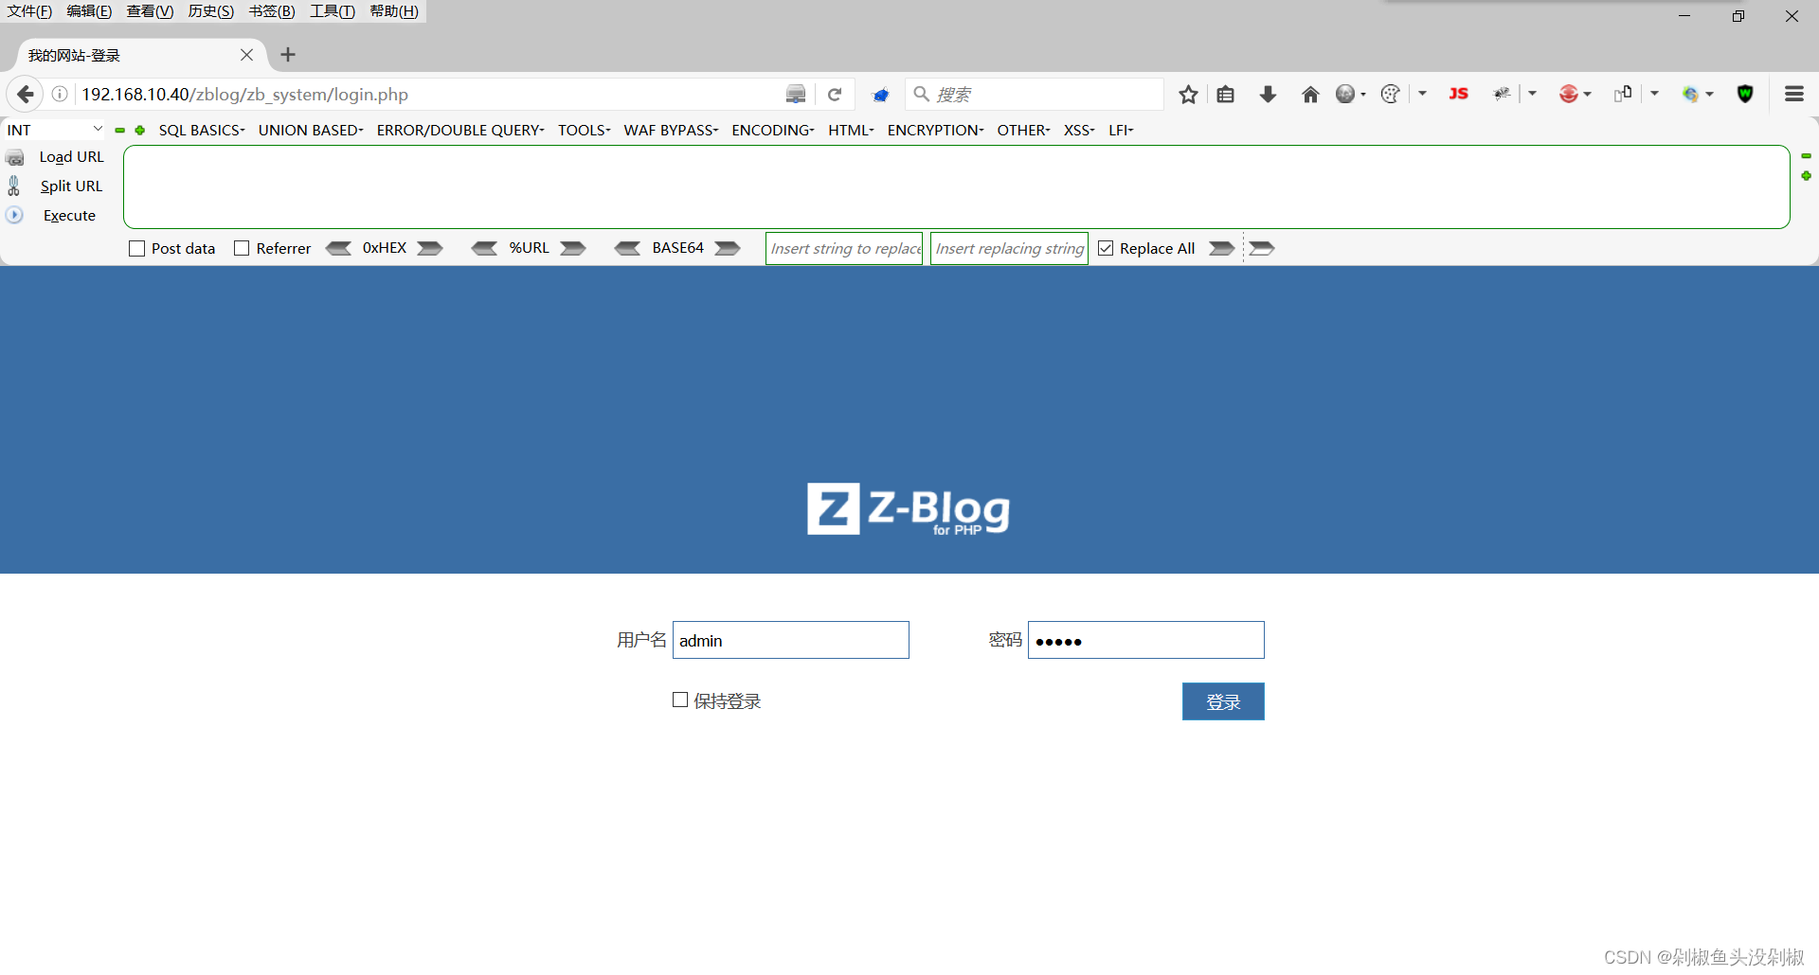Click the red globe extension icon
Screen dimensions: 1819x975
1569,94
